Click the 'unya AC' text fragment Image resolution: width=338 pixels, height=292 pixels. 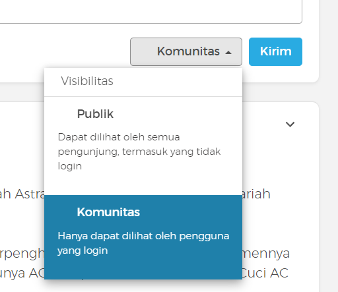pyautogui.click(x=22, y=273)
